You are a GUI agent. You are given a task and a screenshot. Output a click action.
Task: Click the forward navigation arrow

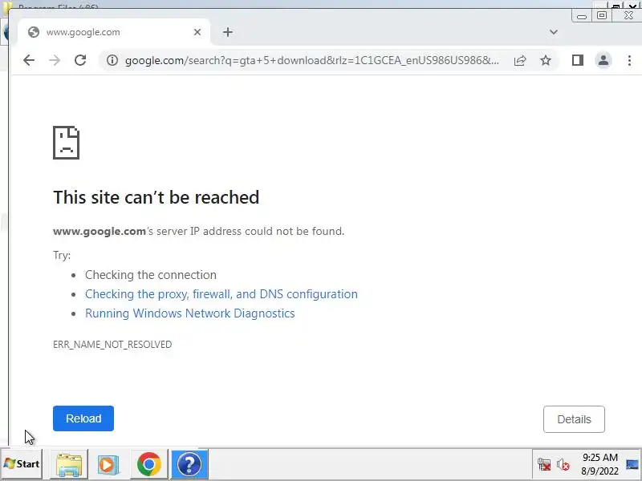(55, 61)
